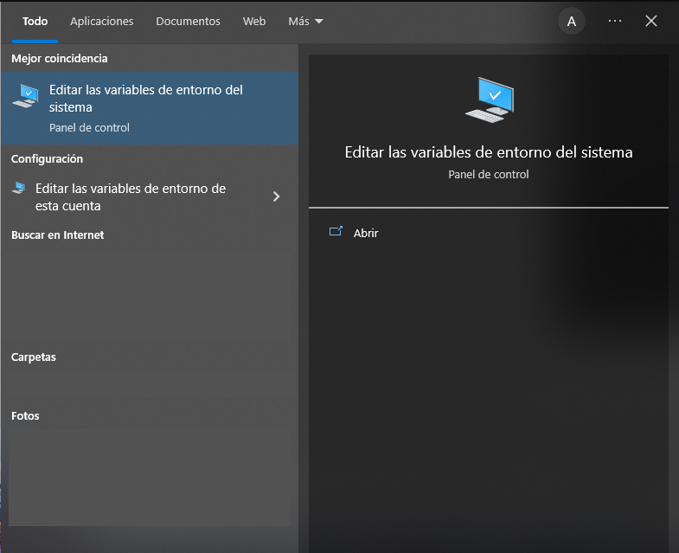Open the Aplicaciones tab
This screenshot has height=553, width=679.
coord(102,22)
